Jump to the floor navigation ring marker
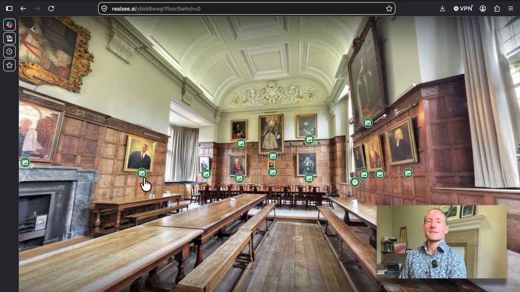Viewport: 520px width, 292px height. pos(297,238)
